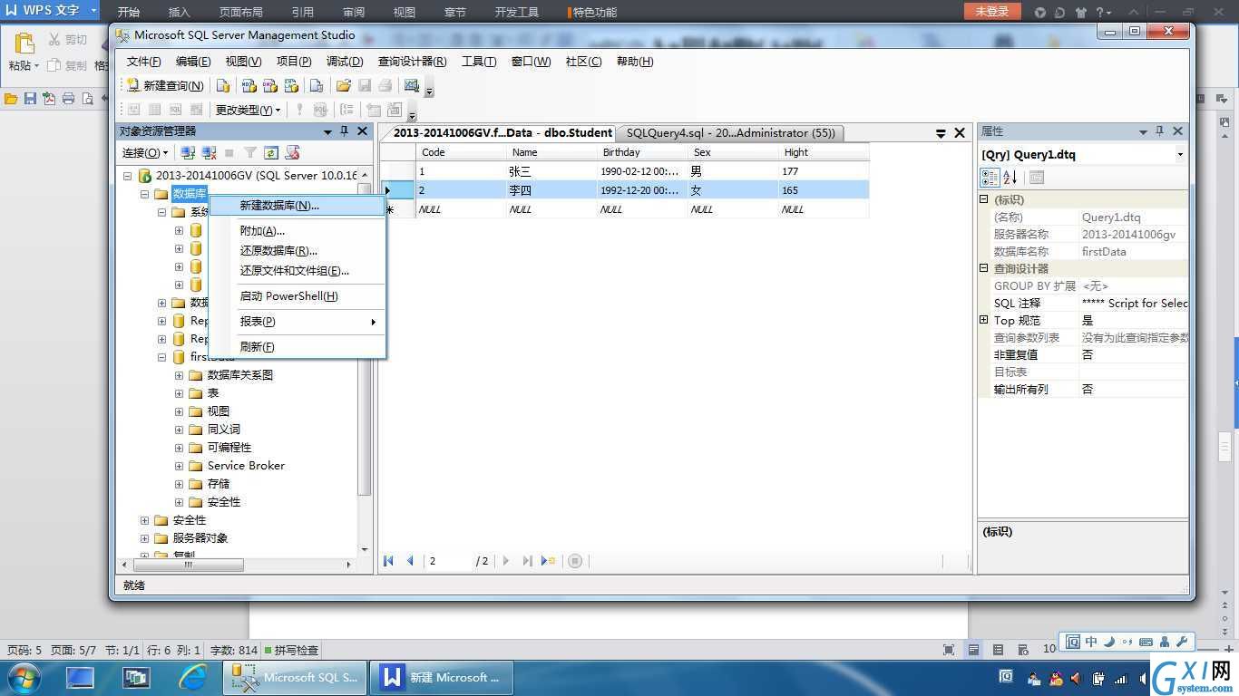This screenshot has width=1239, height=696.
Task: Click the Analysis Services DMX Query icon
Action: [269, 85]
